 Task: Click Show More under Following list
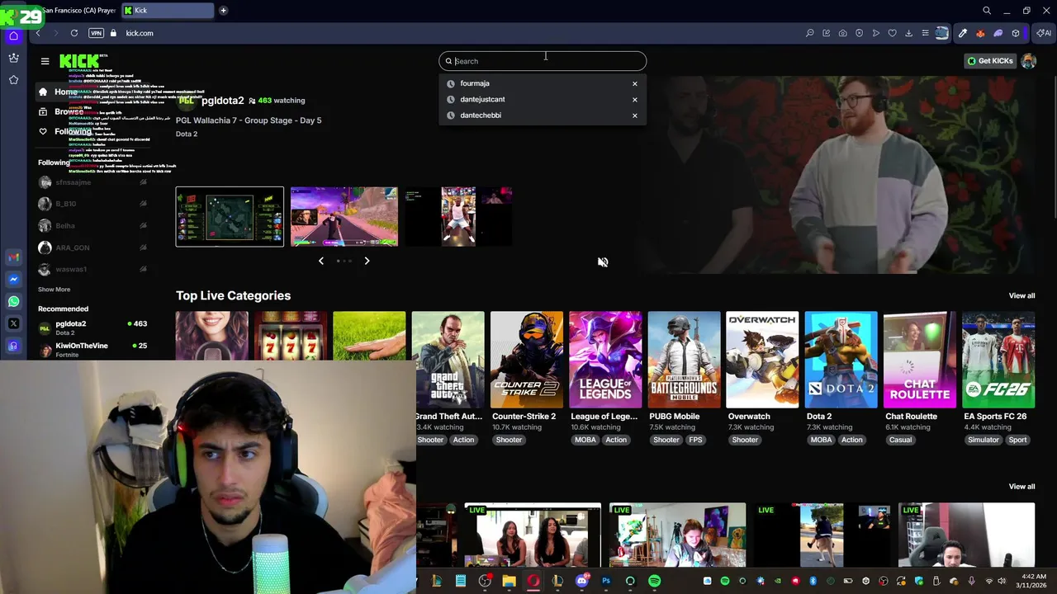coord(54,290)
